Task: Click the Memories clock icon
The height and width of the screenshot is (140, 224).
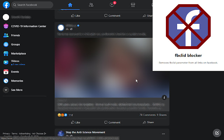Action: [x=6, y=81]
